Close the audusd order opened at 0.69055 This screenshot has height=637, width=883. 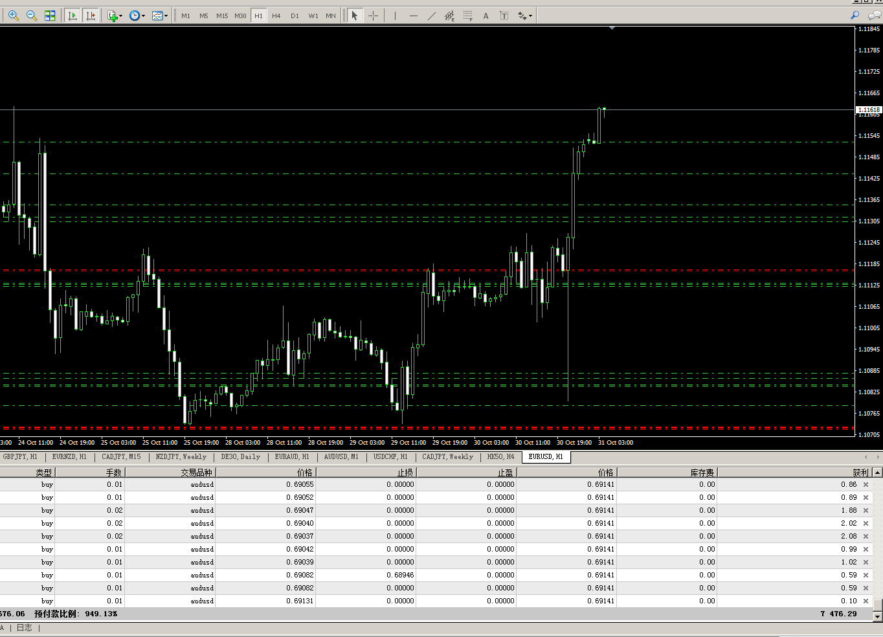tap(866, 484)
